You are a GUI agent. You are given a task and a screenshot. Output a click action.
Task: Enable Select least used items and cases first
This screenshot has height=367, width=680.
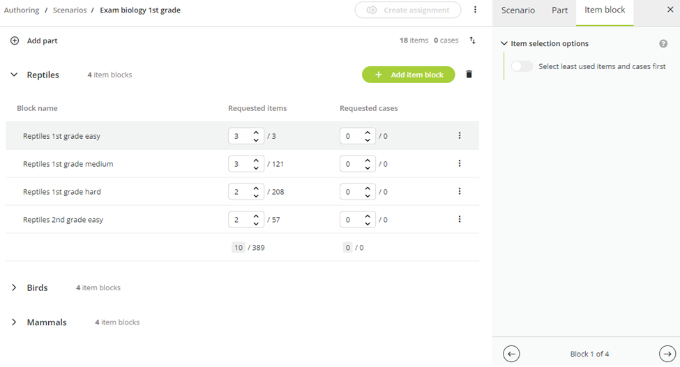pyautogui.click(x=522, y=66)
